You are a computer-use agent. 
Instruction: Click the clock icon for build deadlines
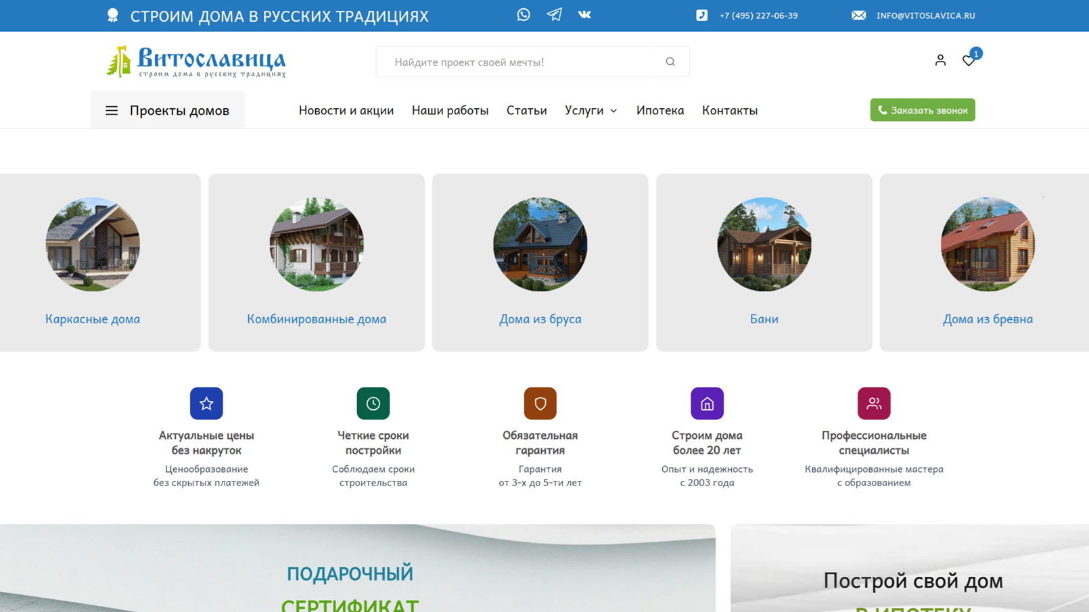click(373, 404)
